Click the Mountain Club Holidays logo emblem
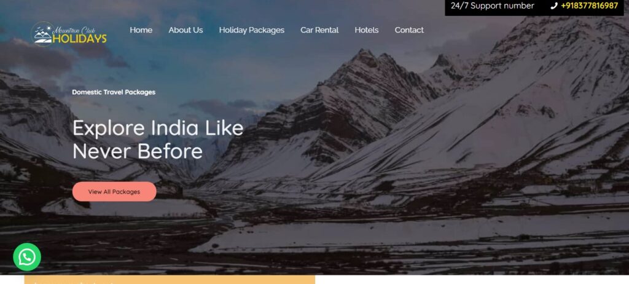The height and width of the screenshot is (284, 629). click(42, 34)
